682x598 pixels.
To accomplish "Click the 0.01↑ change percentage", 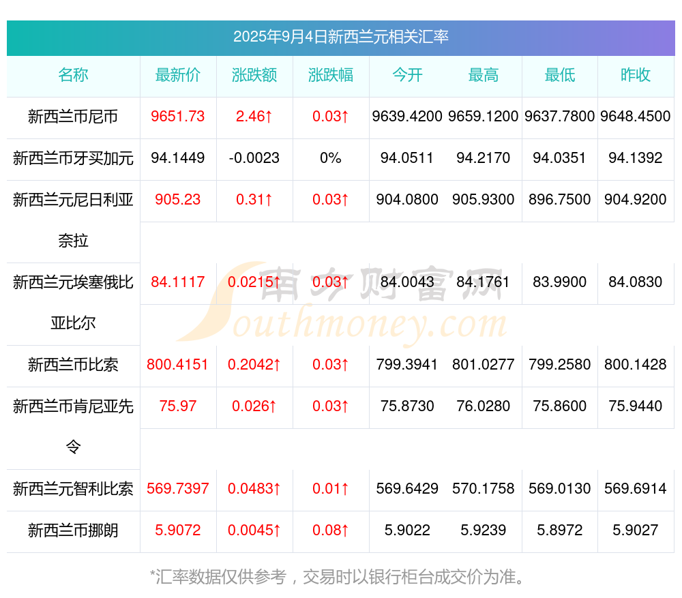I will [331, 489].
